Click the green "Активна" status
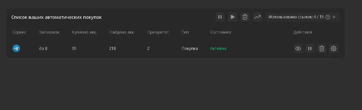 (218, 48)
